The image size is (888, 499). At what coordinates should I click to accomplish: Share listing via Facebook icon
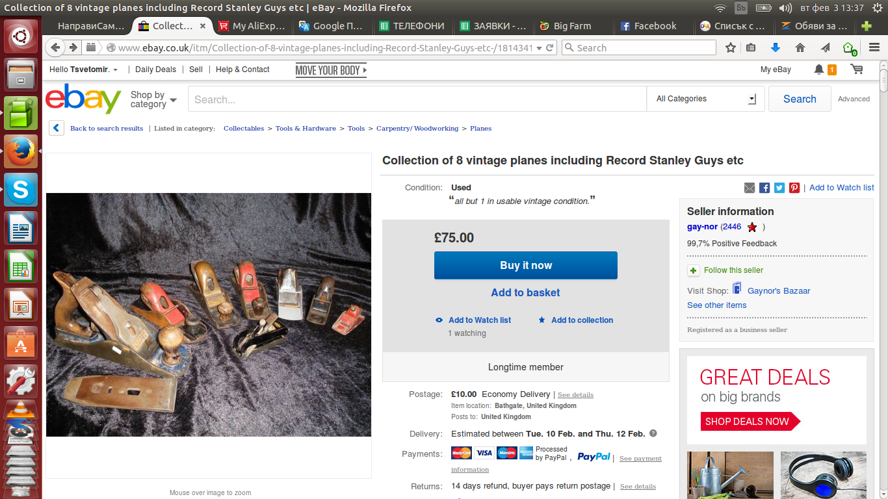tap(764, 188)
